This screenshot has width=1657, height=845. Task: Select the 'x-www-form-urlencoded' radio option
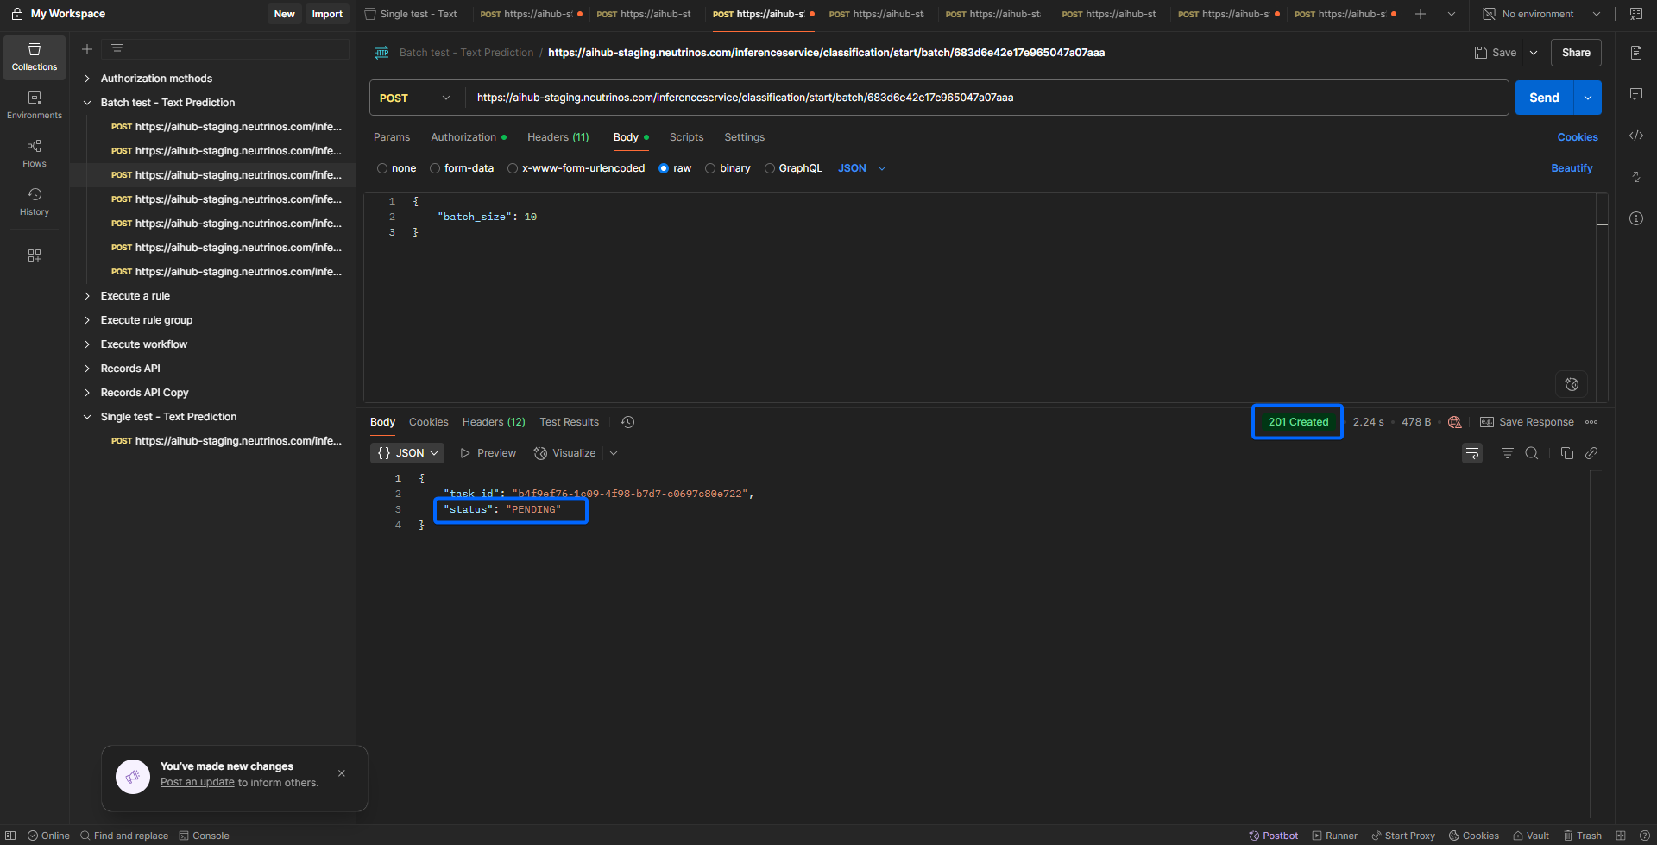[513, 168]
